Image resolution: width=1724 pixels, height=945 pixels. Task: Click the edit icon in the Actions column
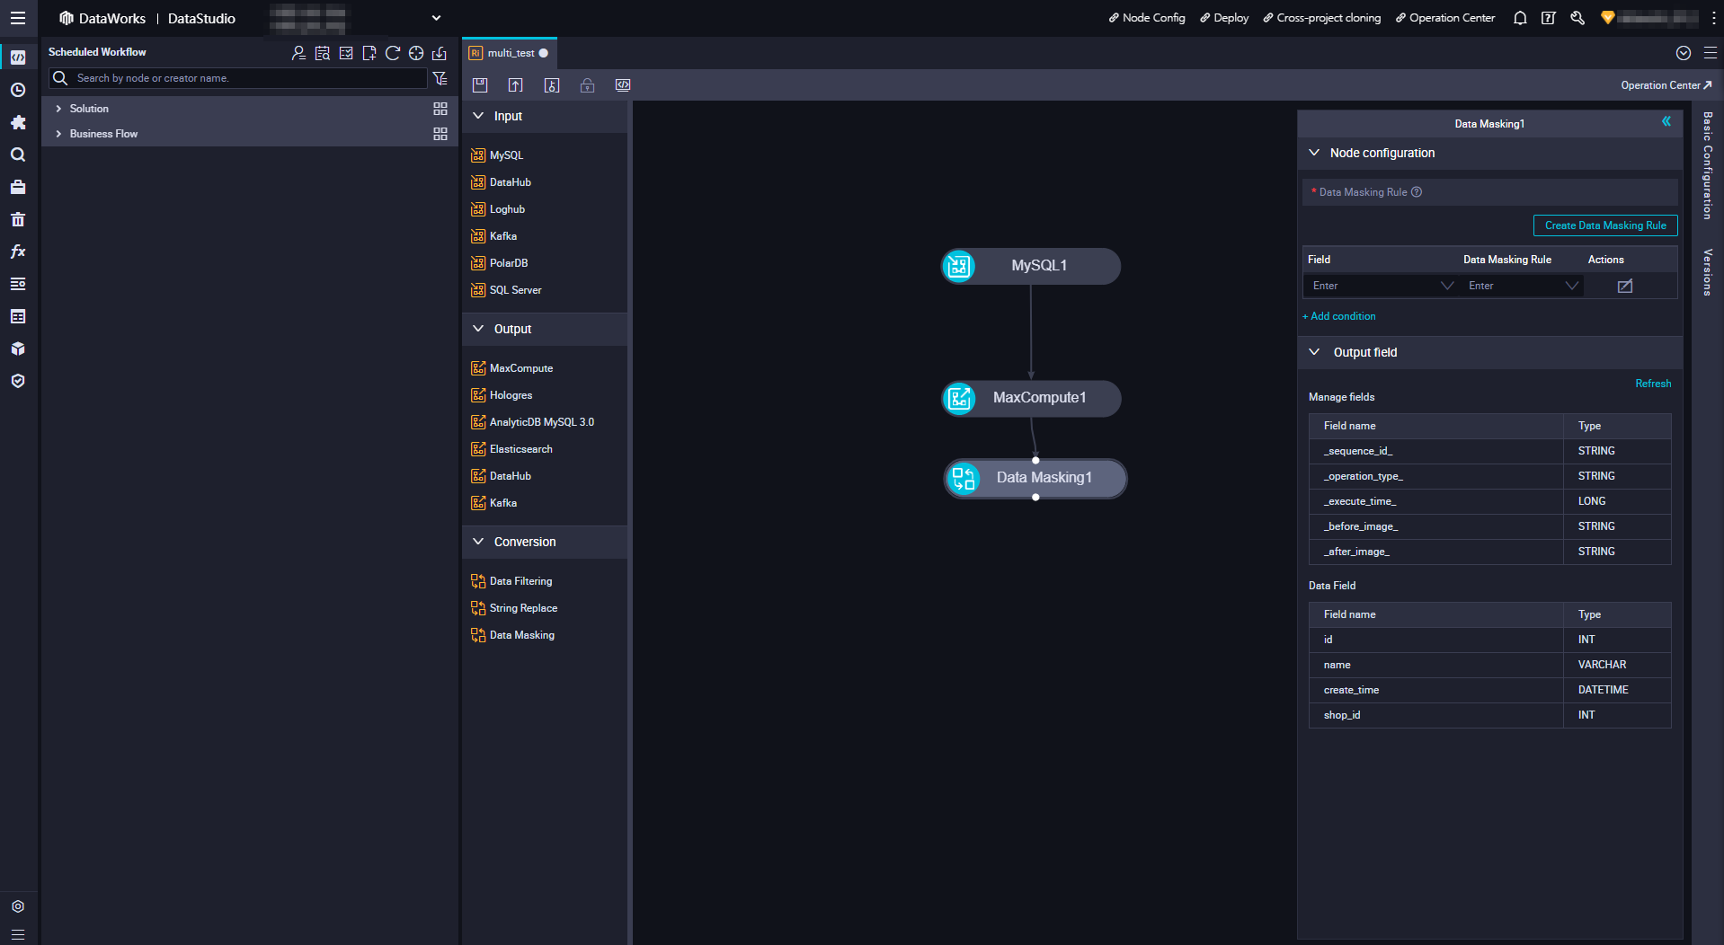1624,286
